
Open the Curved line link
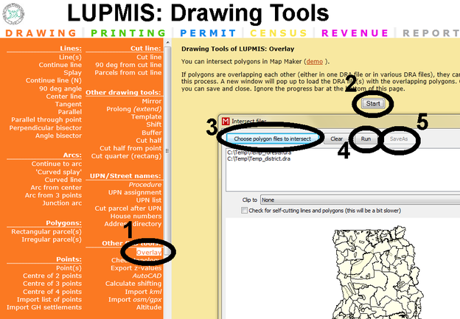tap(63, 180)
